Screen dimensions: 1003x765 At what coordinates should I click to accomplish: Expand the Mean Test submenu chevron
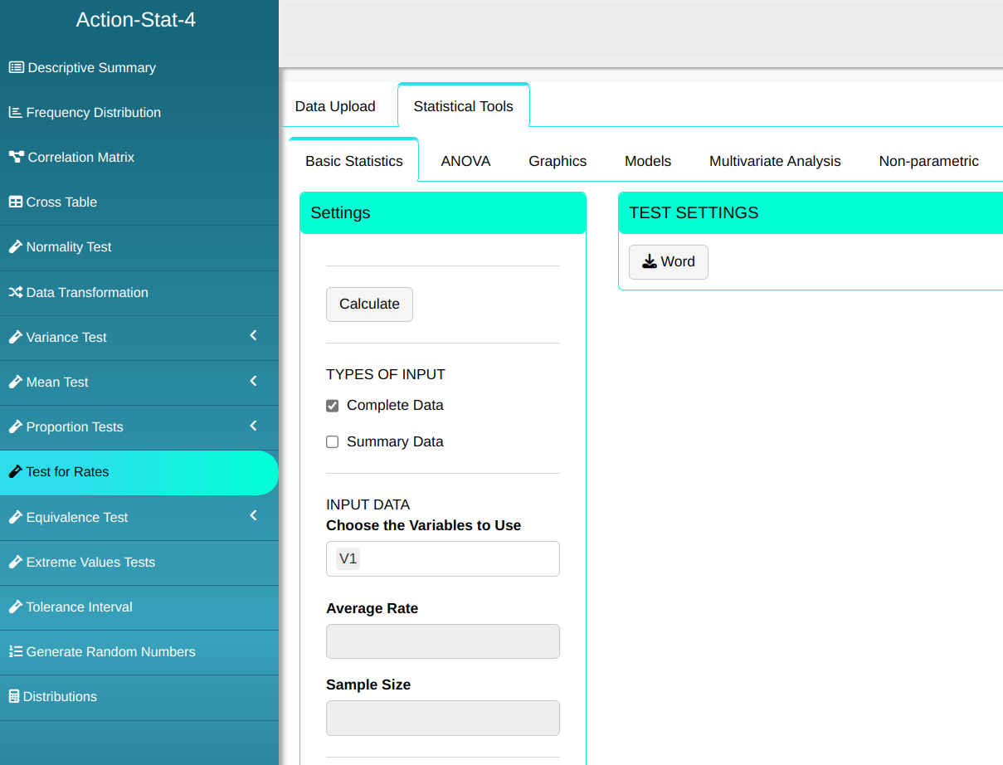(253, 381)
